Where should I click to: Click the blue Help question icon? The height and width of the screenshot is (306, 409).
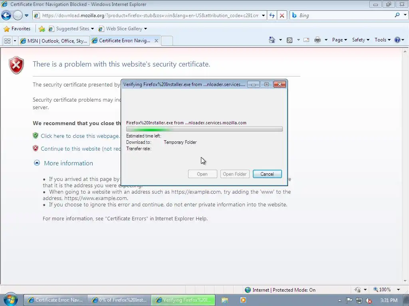pyautogui.click(x=397, y=40)
